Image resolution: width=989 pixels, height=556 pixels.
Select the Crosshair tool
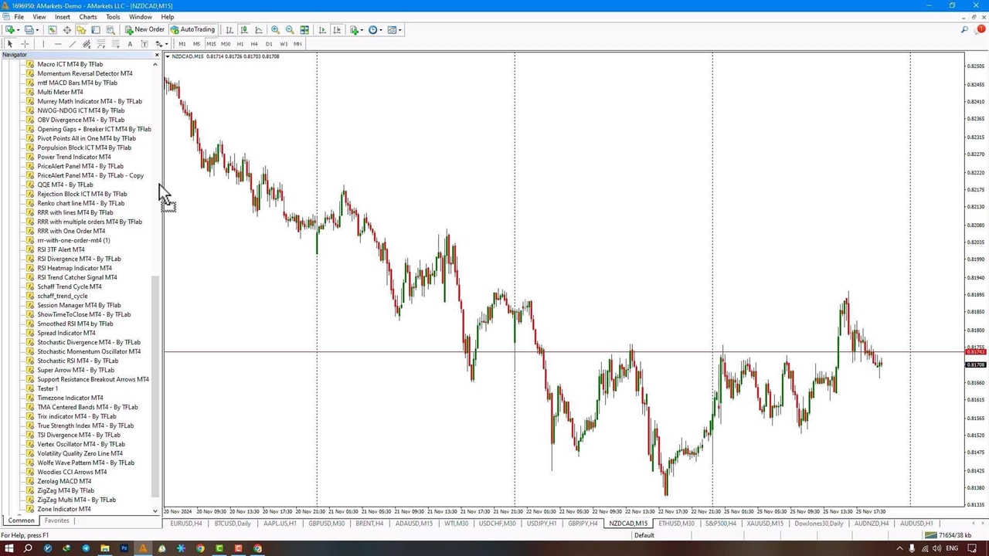pos(25,44)
